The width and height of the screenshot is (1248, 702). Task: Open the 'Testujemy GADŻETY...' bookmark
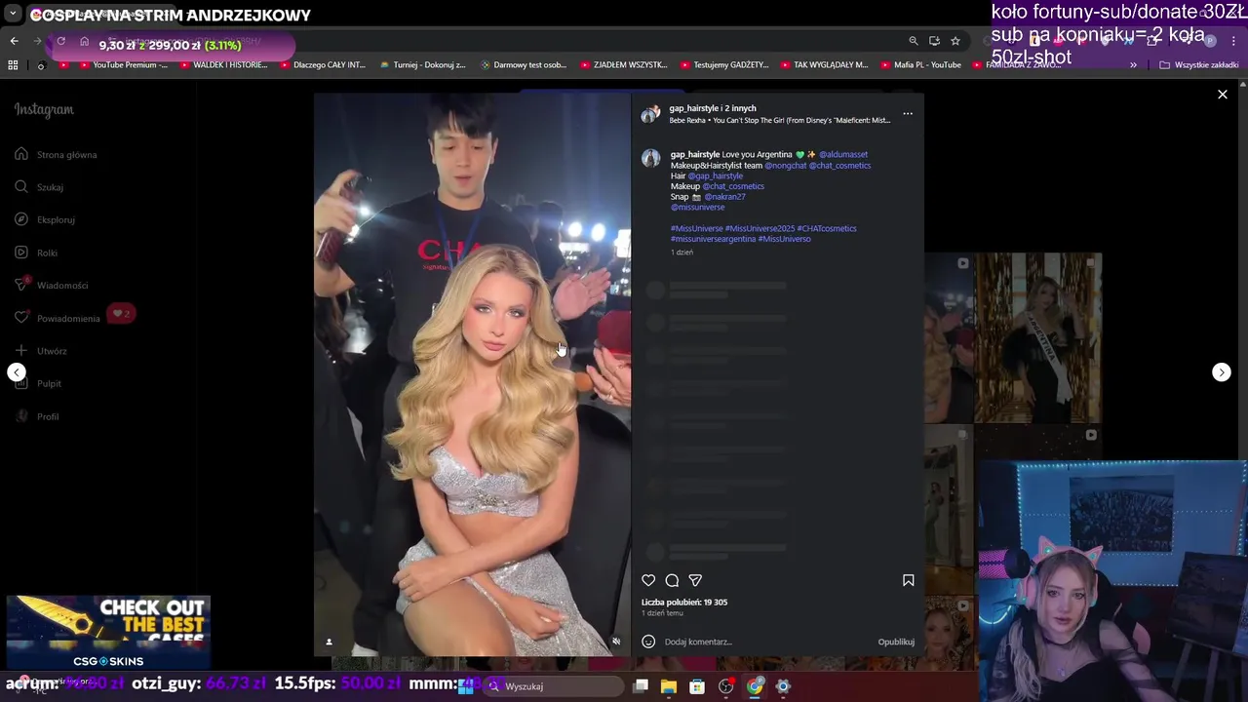(x=723, y=65)
